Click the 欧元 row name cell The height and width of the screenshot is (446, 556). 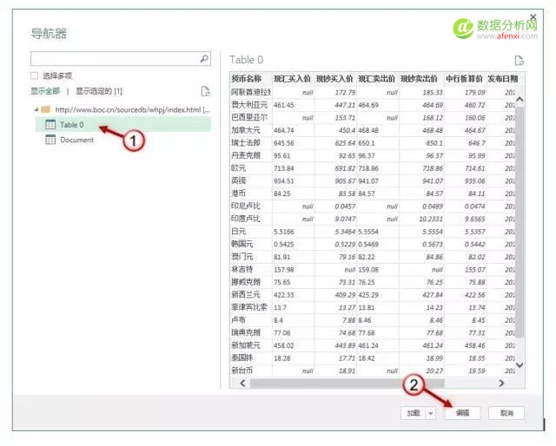click(x=250, y=168)
